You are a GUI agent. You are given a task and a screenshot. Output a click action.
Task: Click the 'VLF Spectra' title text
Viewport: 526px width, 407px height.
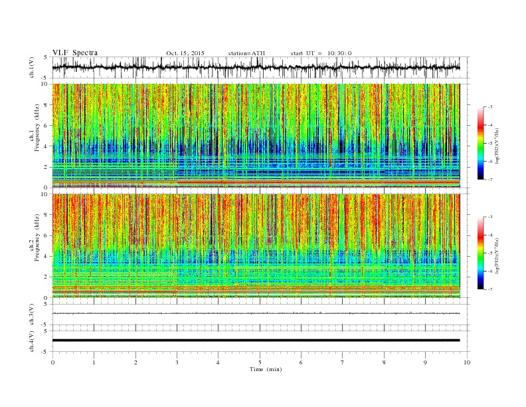(75, 53)
